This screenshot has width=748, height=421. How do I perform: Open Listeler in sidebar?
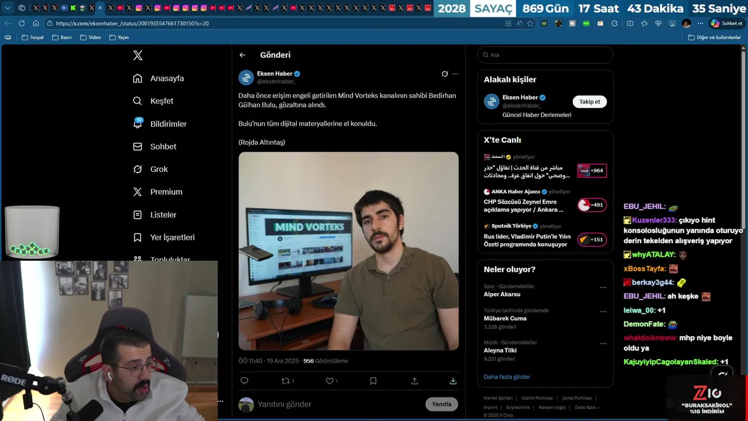coord(154,215)
